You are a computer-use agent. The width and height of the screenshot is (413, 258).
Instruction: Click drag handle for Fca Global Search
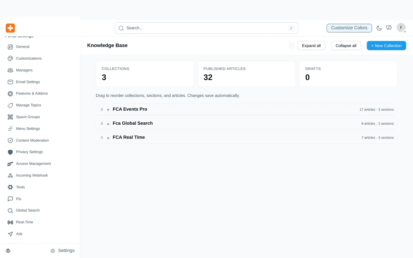pos(102,124)
